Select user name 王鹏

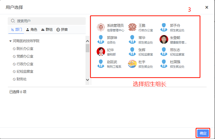click(142, 25)
